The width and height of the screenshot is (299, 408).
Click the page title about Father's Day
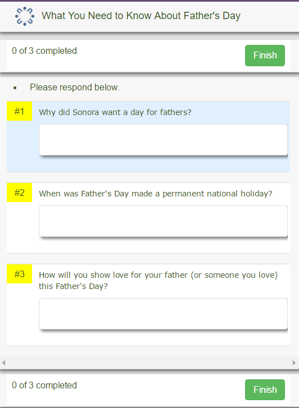click(141, 16)
